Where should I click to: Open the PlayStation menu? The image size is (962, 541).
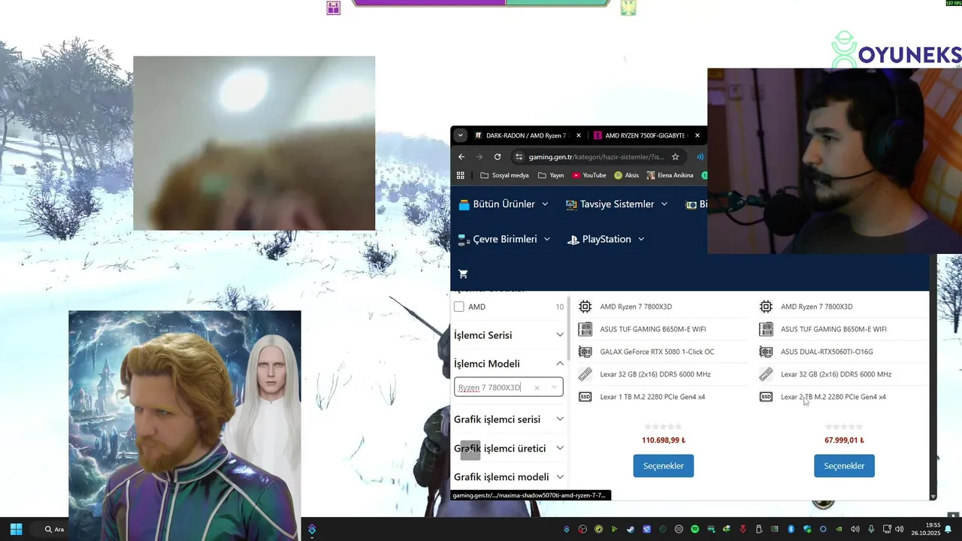pos(606,239)
